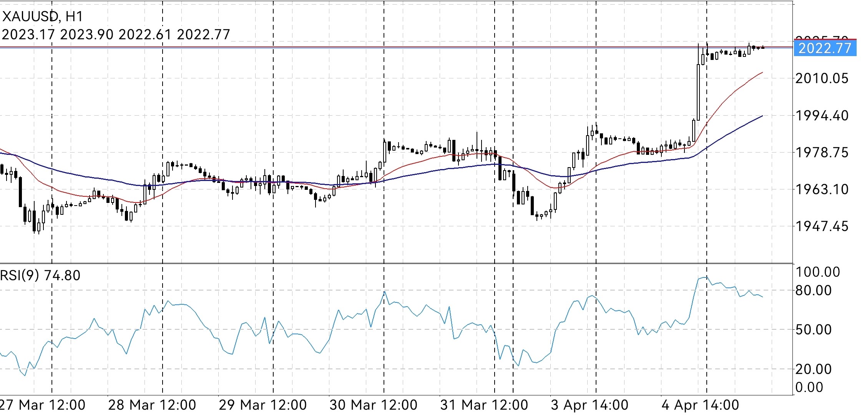The height and width of the screenshot is (415, 867).
Task: Select the RSI(9) 74.80 indicator label
Action: (x=40, y=276)
